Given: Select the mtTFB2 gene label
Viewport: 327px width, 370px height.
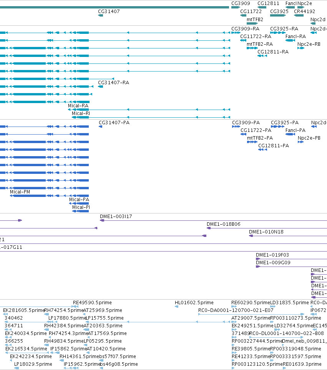Looking at the screenshot, I should point(255,19).
